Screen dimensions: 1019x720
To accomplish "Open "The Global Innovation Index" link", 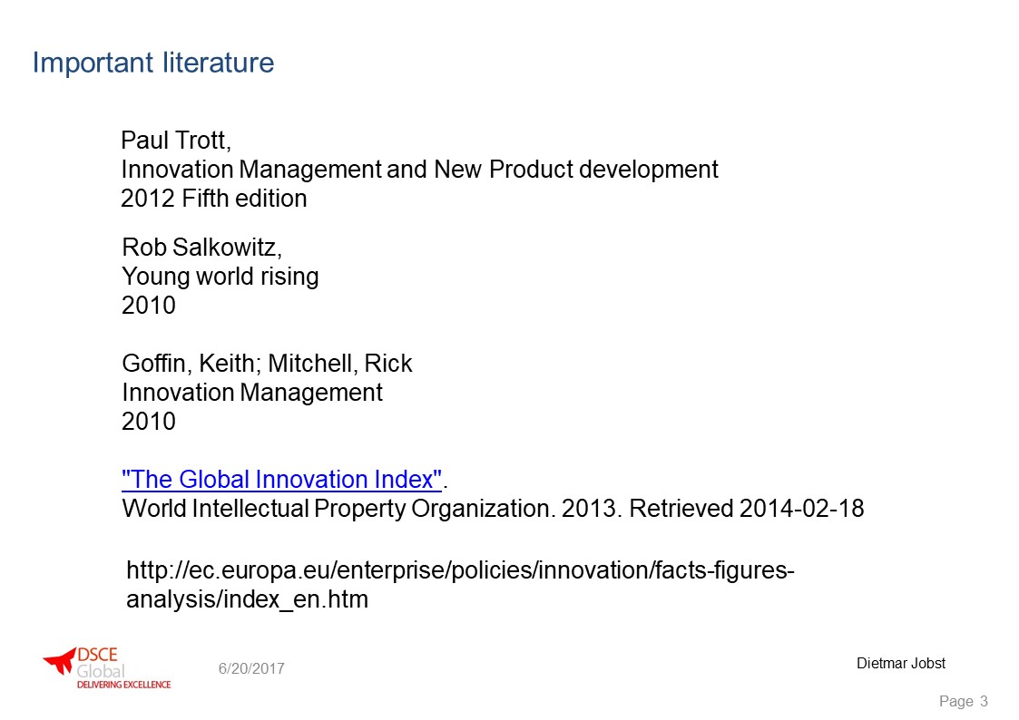I will pos(281,479).
